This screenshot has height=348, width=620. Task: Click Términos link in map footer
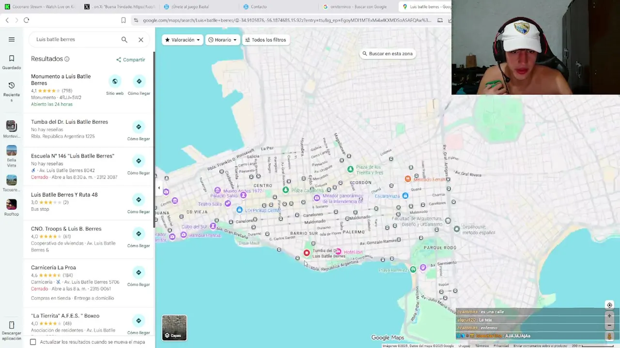[x=482, y=346]
